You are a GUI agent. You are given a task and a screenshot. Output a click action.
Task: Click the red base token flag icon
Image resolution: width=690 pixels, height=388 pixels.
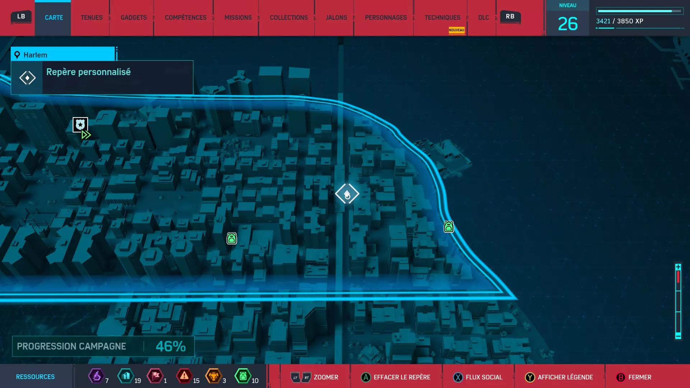click(155, 376)
